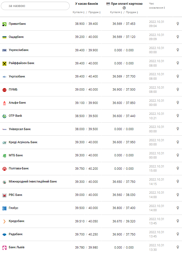
Task: Open the Радабанк bank link
Action: coord(16,234)
